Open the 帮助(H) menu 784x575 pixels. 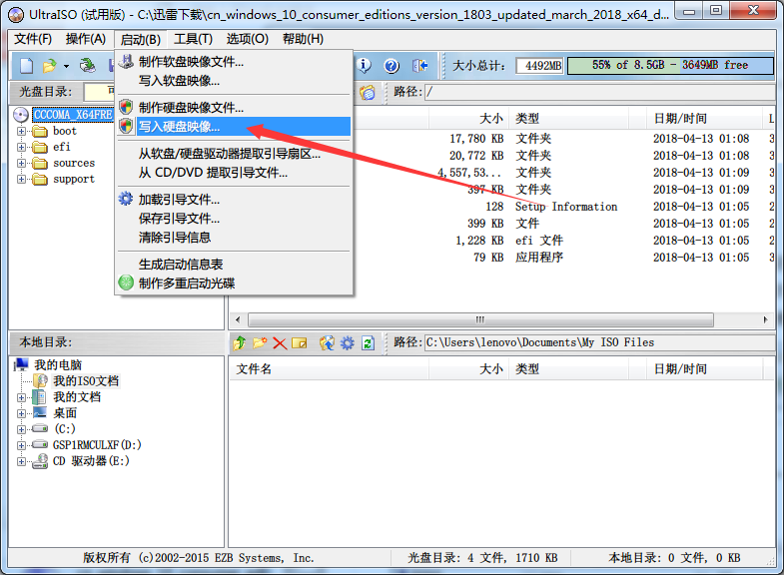[x=303, y=39]
